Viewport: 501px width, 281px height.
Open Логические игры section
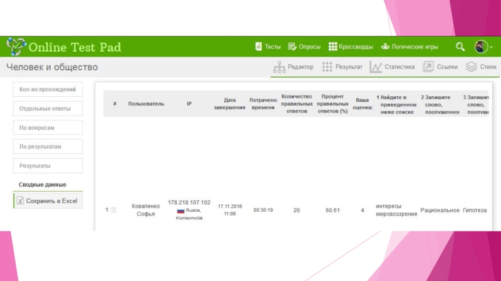point(410,47)
